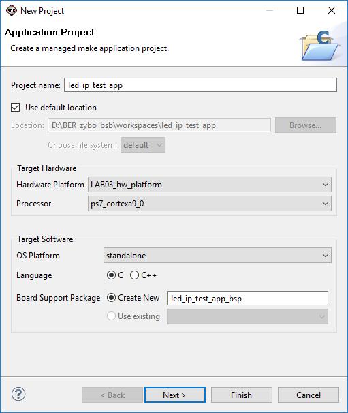Image resolution: width=348 pixels, height=413 pixels.
Task: Expand the OS Platform standalone dropdown
Action: click(217, 255)
